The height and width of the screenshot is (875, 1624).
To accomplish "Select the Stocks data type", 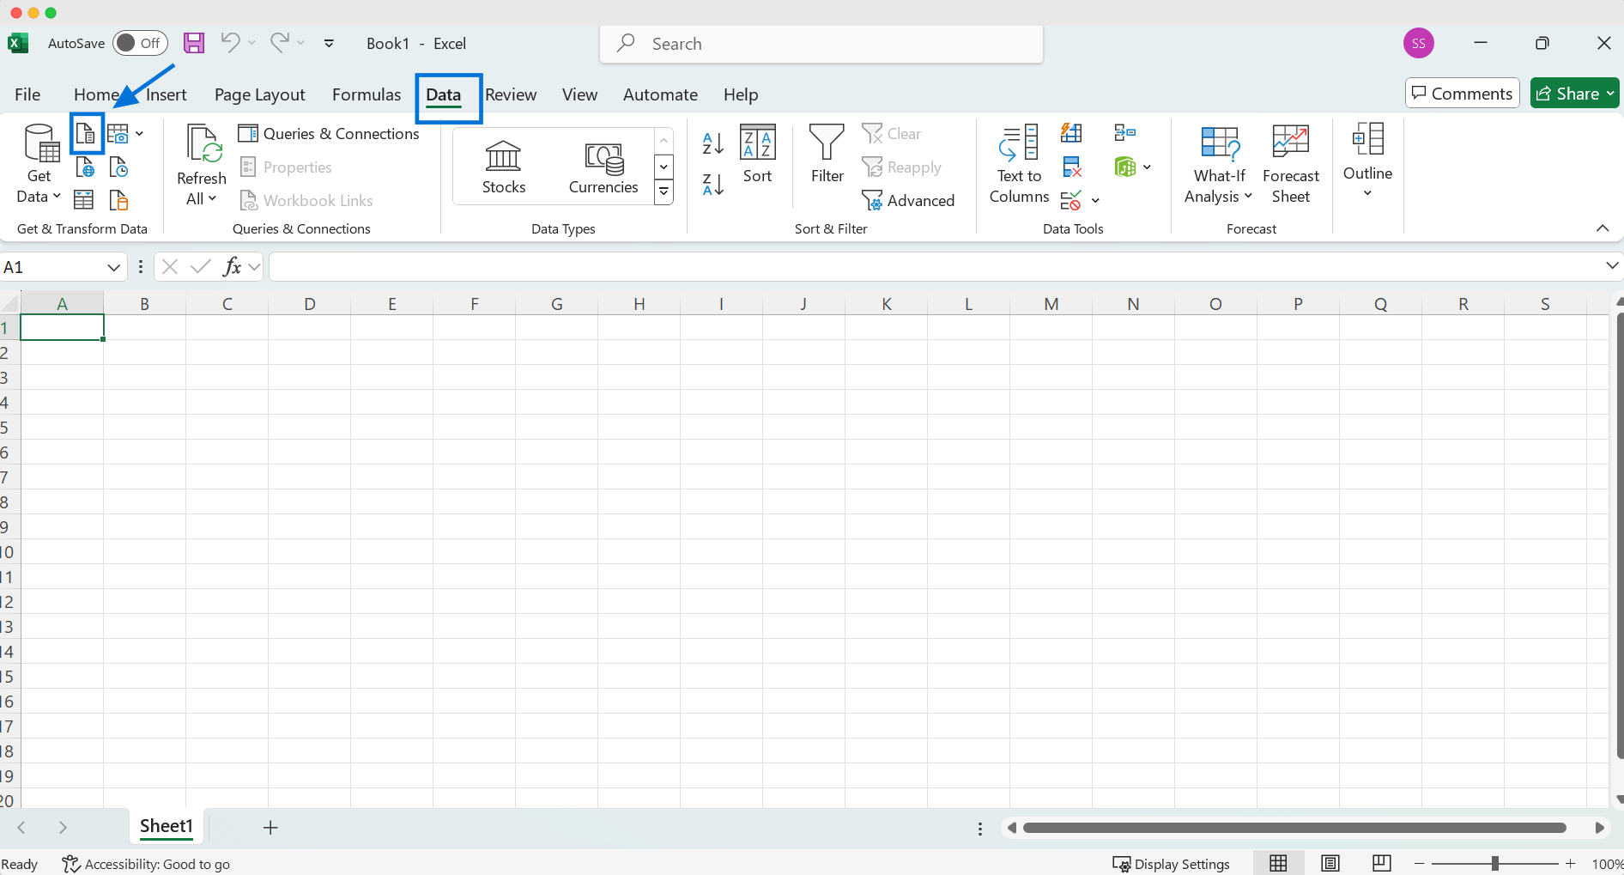I will 503,167.
